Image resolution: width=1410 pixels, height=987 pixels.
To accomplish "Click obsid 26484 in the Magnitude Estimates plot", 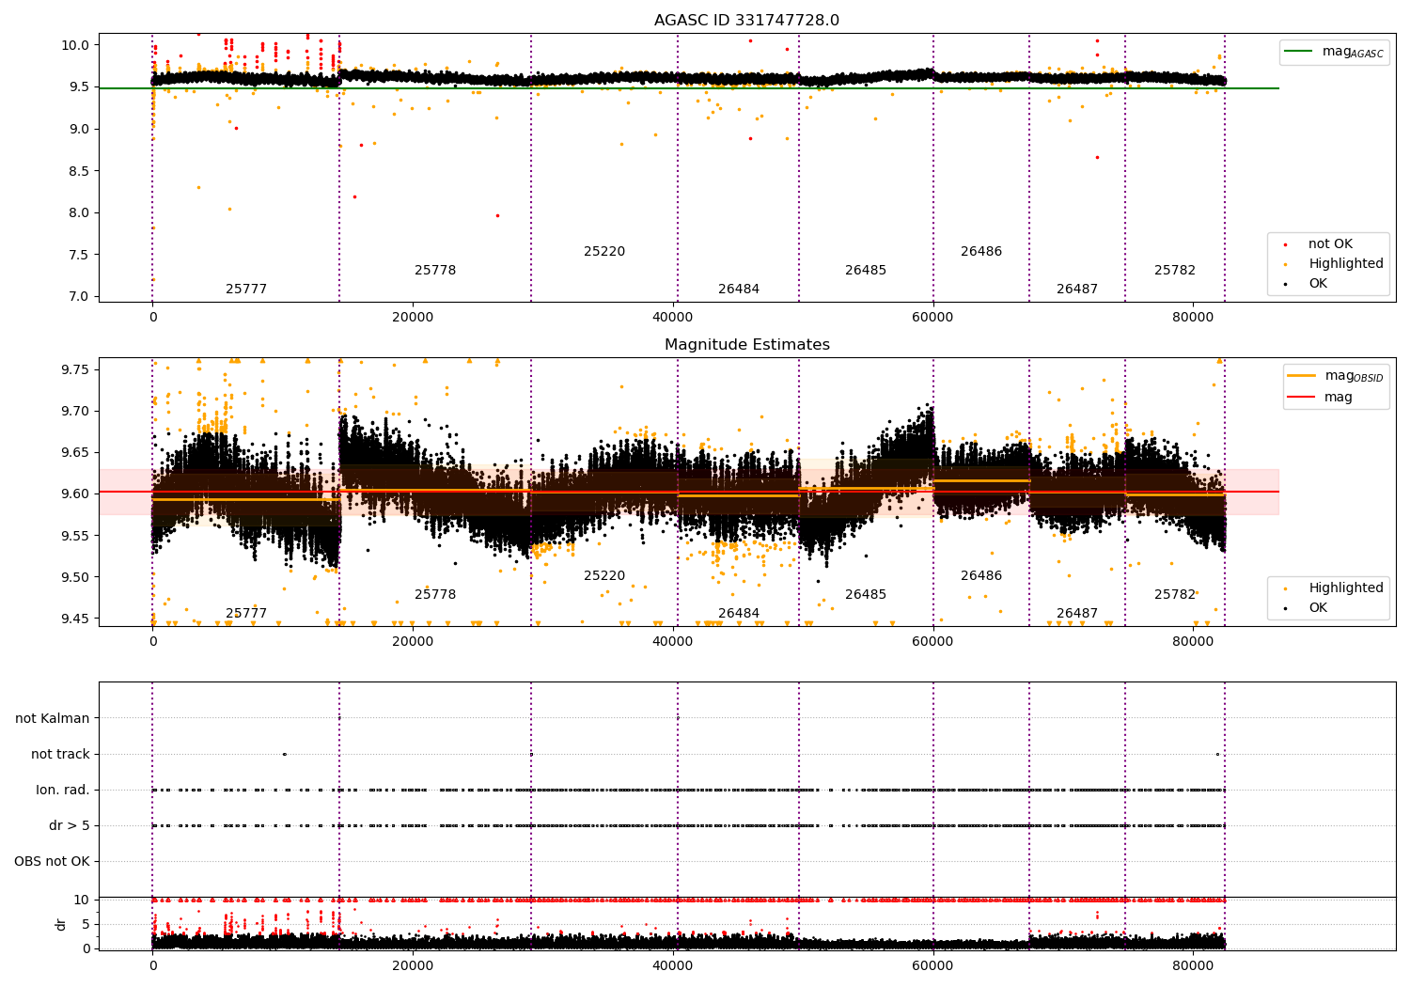I will tap(739, 614).
